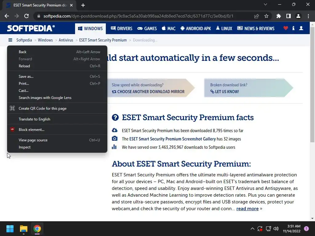
Task: Click the share page icon in address bar
Action: (x=257, y=16)
